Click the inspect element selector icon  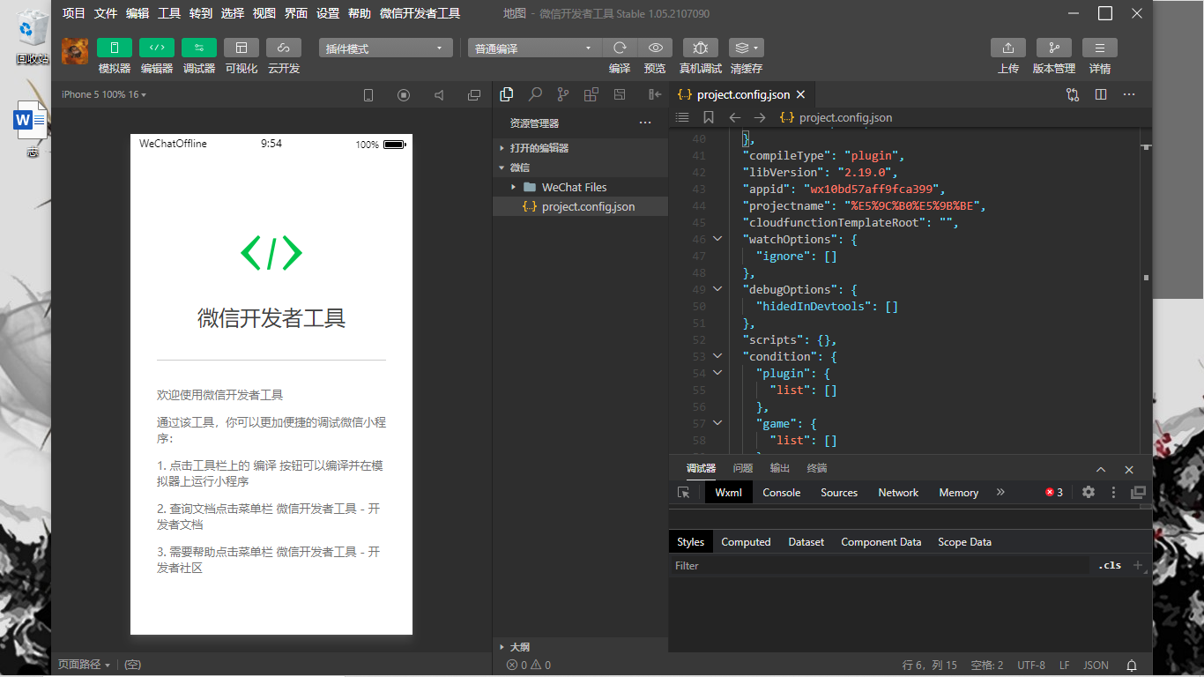(x=684, y=493)
